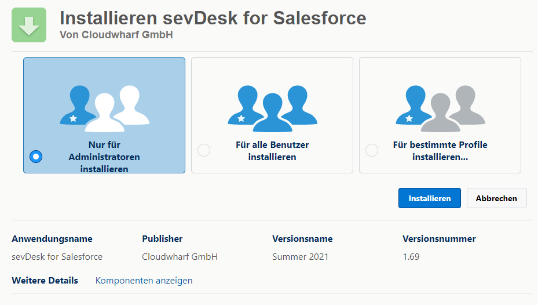Click the 'Für bestimmte Profile installieren...' label
The width and height of the screenshot is (538, 305).
(440, 151)
